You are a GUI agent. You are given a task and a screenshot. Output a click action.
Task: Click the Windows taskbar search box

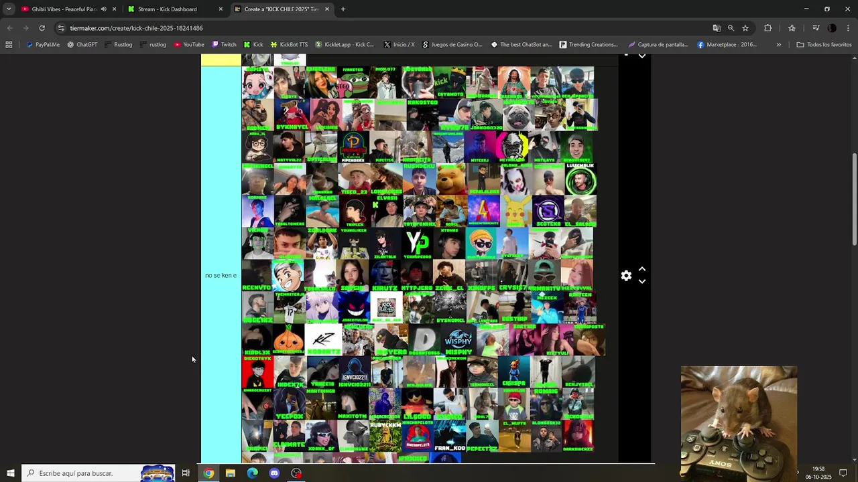coord(99,473)
